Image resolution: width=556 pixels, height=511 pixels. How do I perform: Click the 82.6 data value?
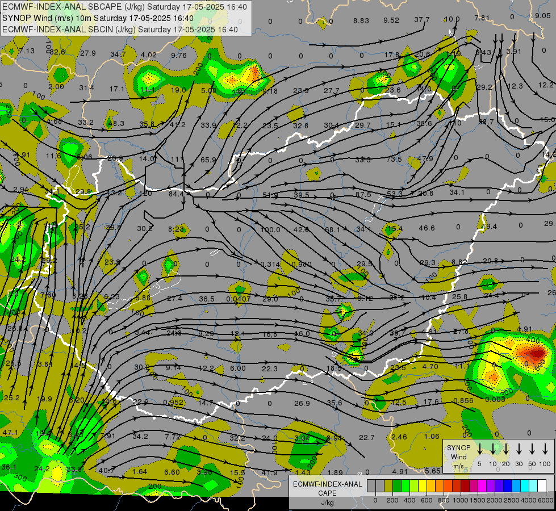click(x=57, y=52)
